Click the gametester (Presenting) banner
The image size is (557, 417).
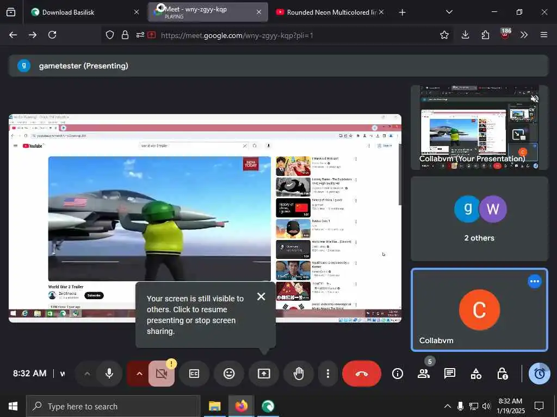[278, 66]
